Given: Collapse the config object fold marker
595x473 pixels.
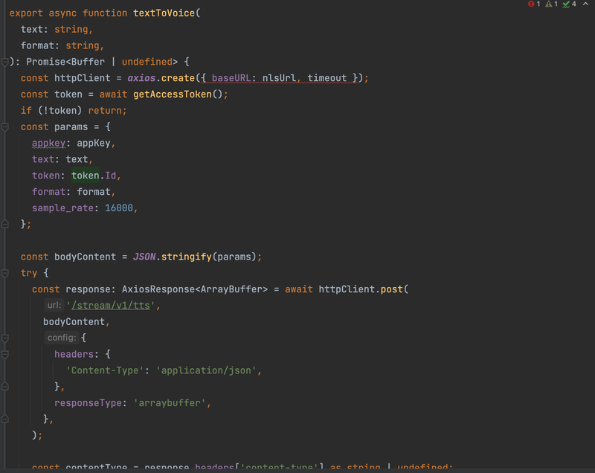Looking at the screenshot, I should tap(4, 338).
